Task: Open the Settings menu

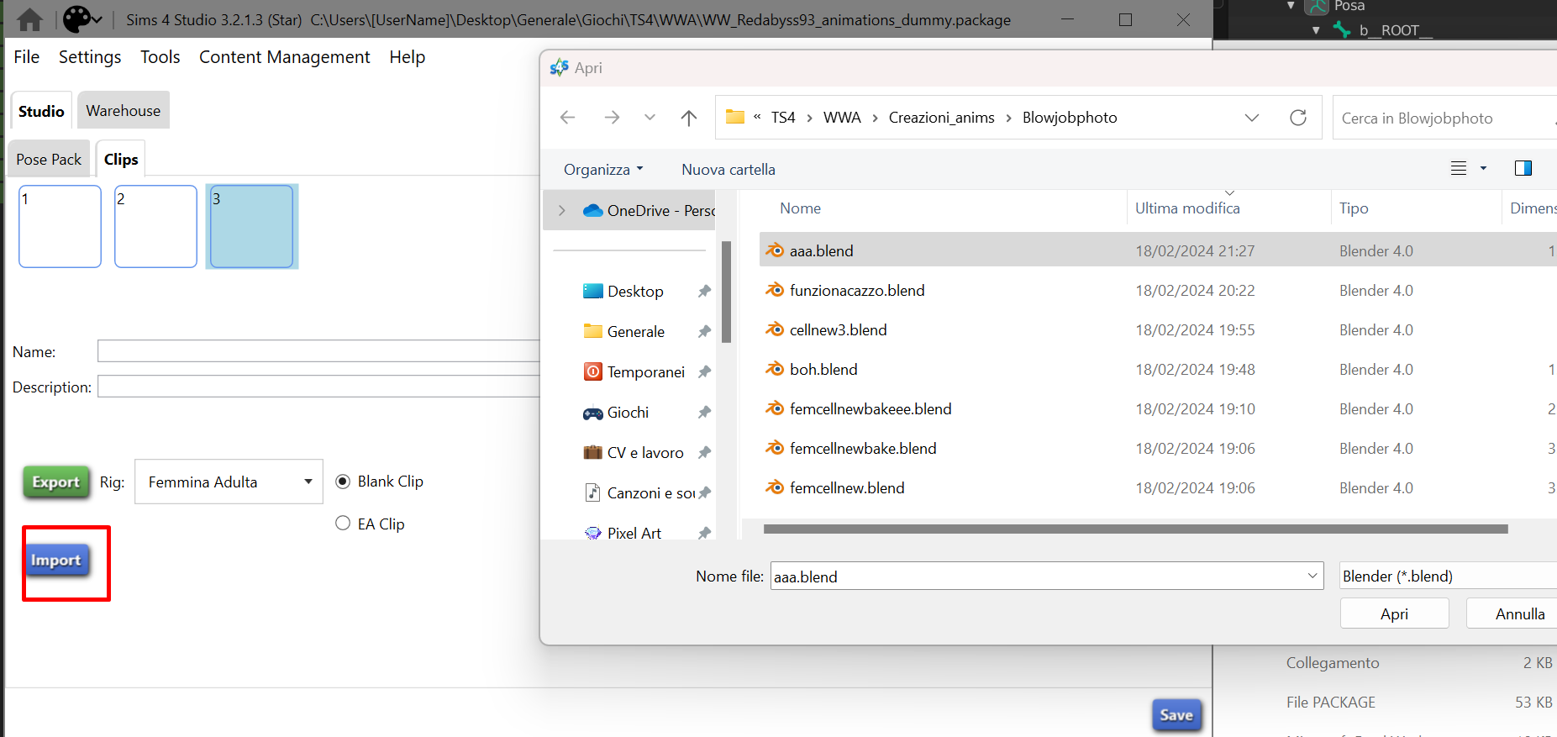Action: [x=90, y=57]
